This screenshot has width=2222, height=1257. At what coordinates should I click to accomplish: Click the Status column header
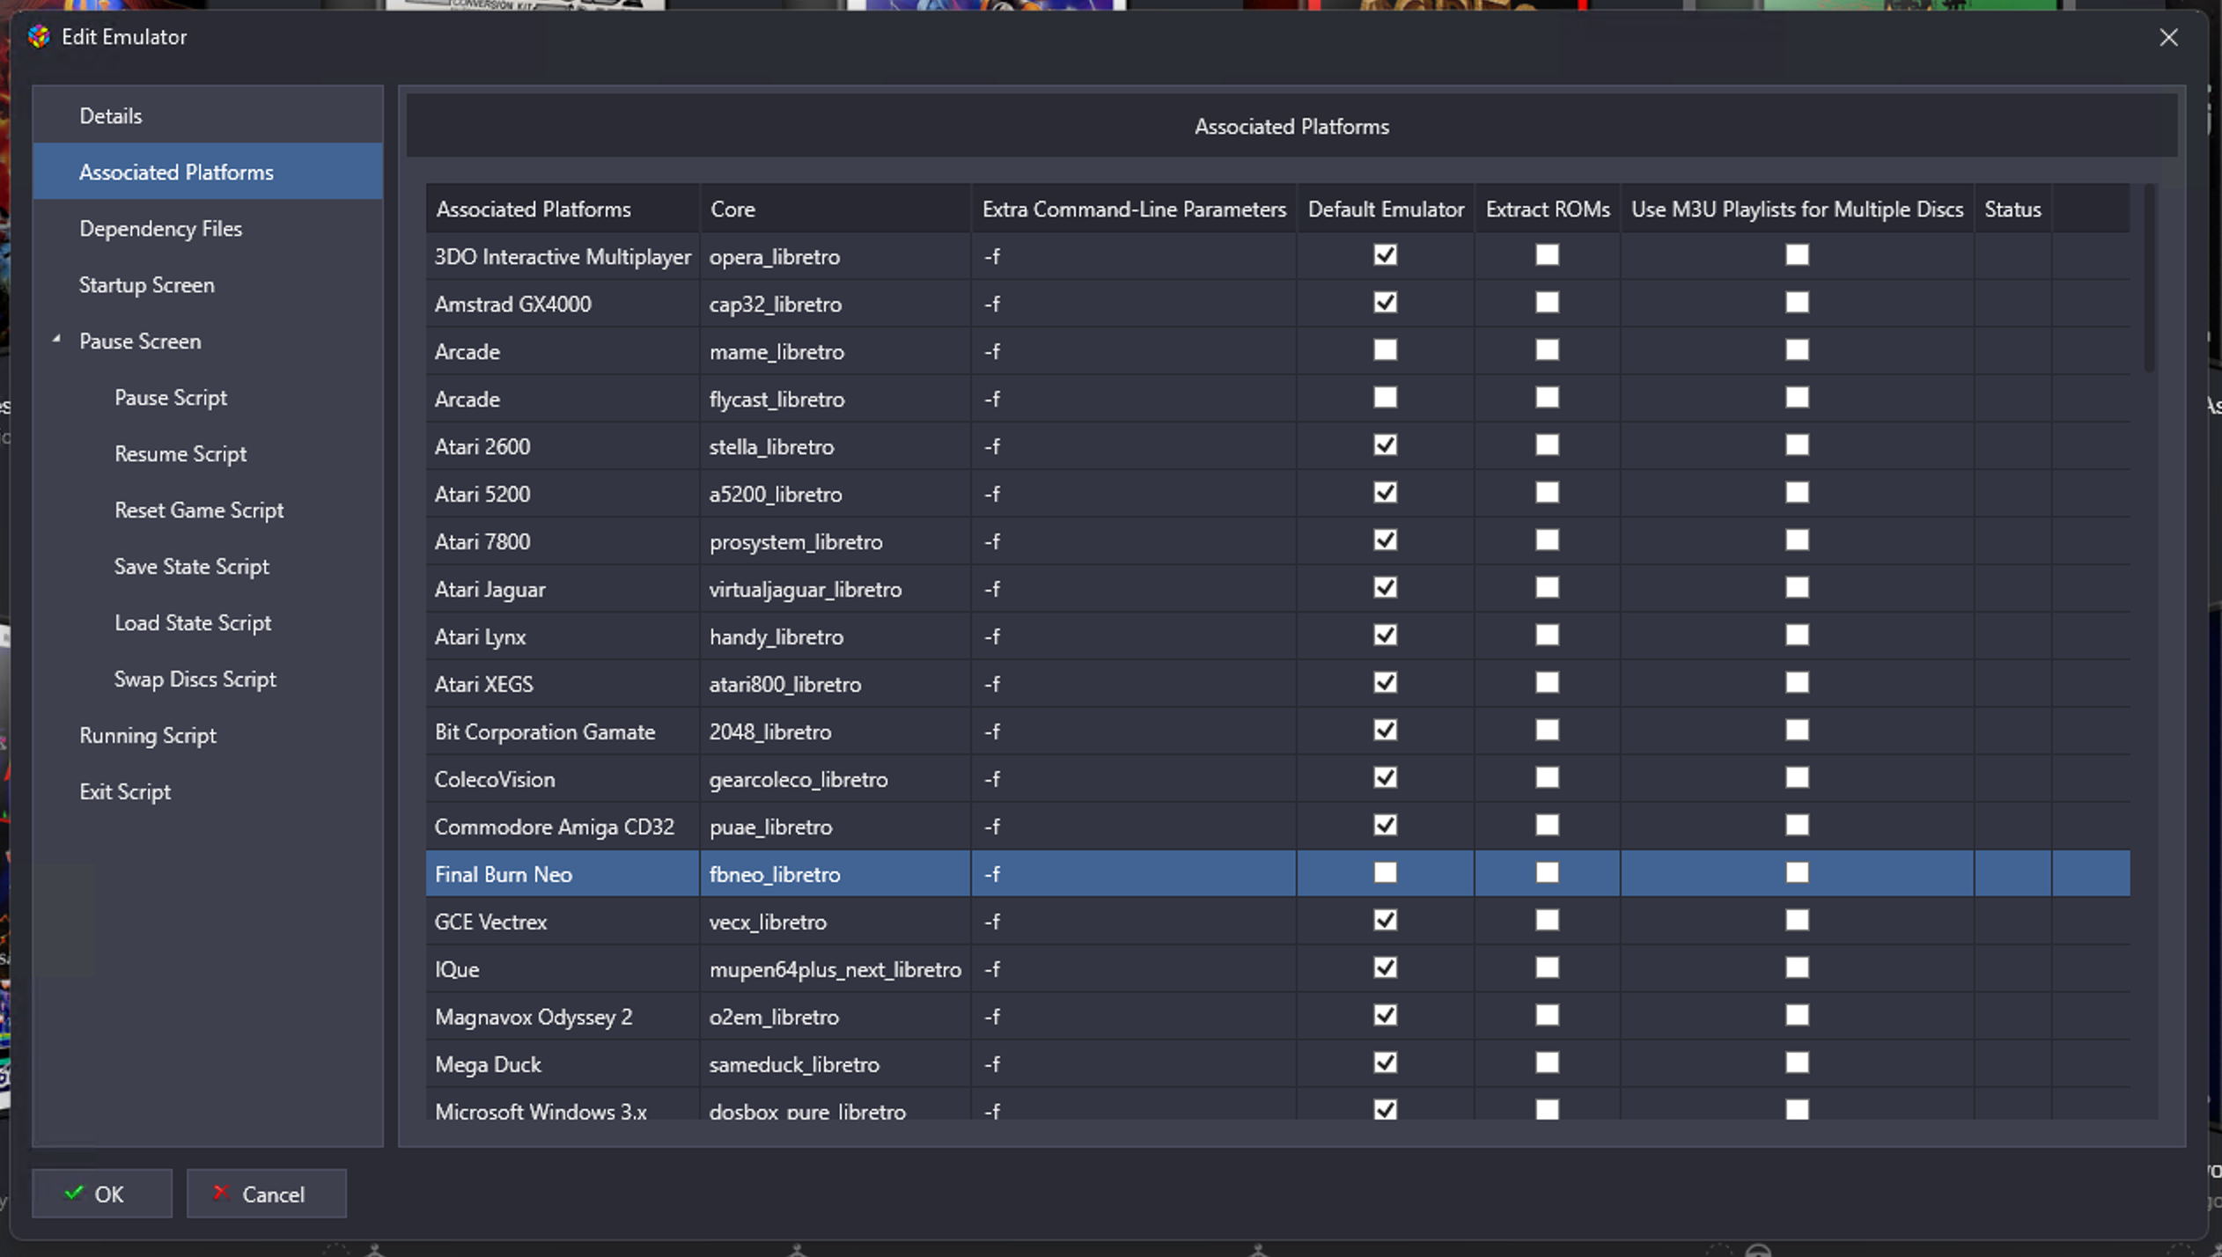tap(2012, 209)
